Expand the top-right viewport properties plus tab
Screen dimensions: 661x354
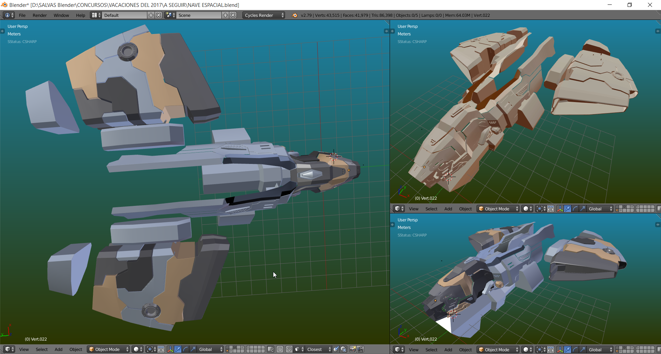coord(658,31)
